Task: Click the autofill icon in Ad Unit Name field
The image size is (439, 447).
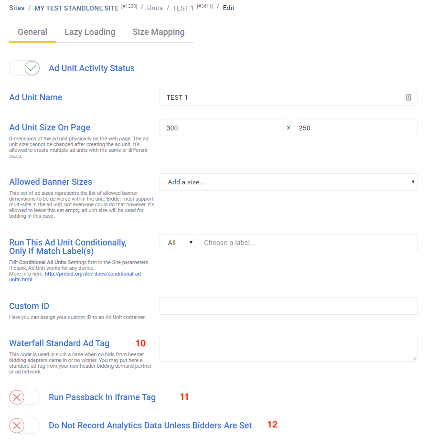Action: pos(408,97)
